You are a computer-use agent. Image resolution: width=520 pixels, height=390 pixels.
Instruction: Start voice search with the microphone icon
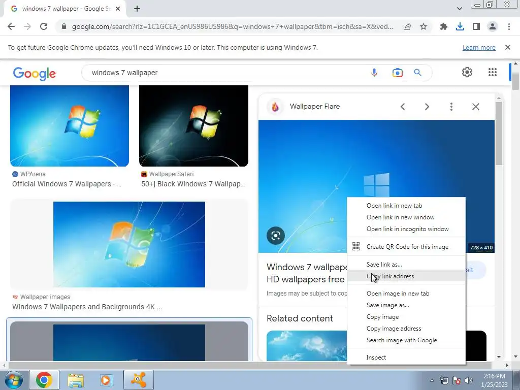374,73
